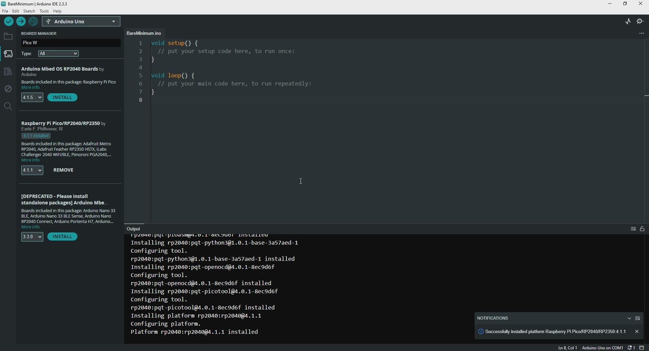Clear the output panel
This screenshot has width=649, height=351.
[633, 229]
